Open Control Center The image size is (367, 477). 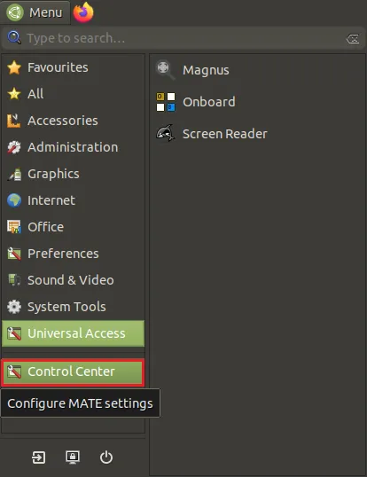click(73, 372)
